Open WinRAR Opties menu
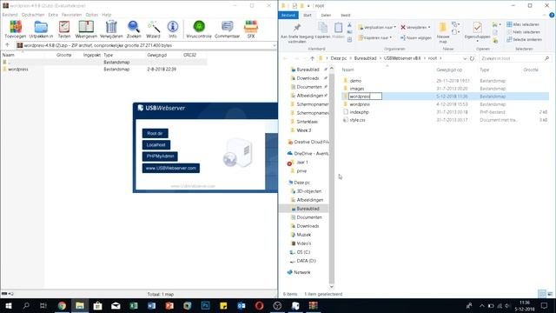The height and width of the screenshot is (313, 556). point(92,15)
